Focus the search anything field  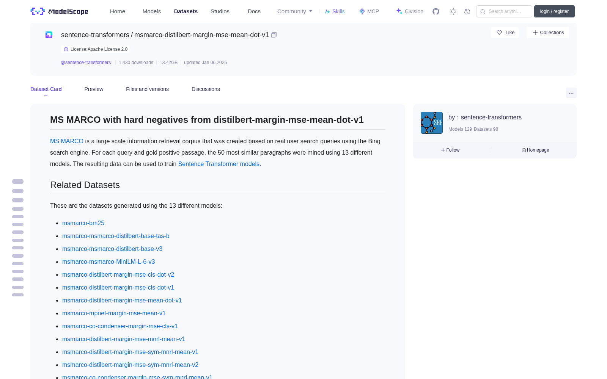click(x=504, y=11)
